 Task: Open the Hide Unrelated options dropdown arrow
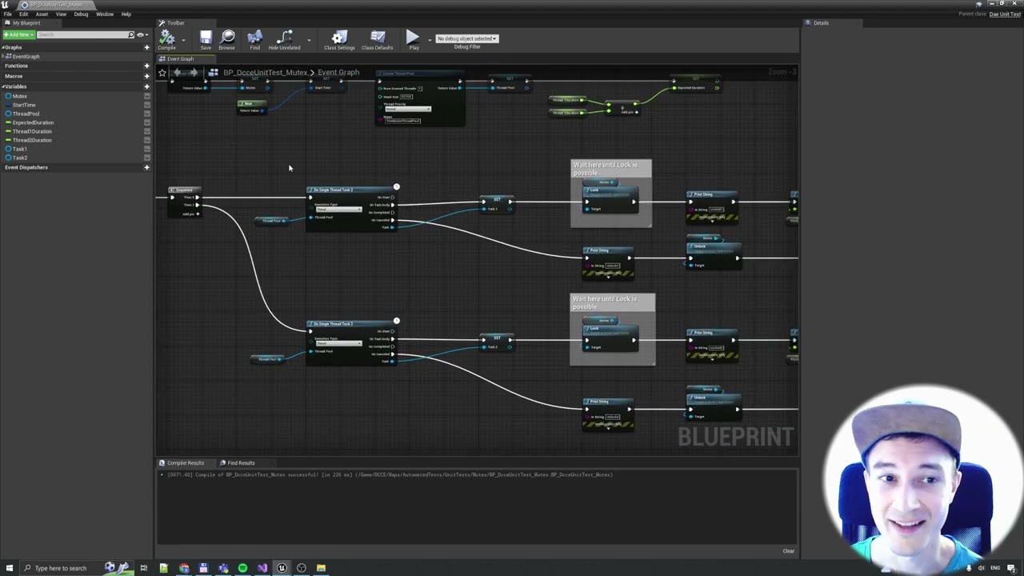click(309, 39)
